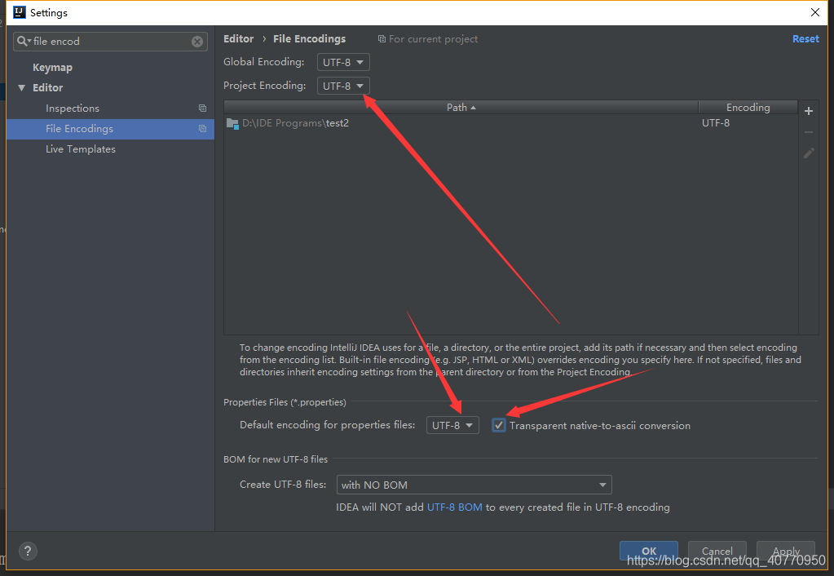Focus the settings search input field
The width and height of the screenshot is (834, 576).
click(x=110, y=42)
